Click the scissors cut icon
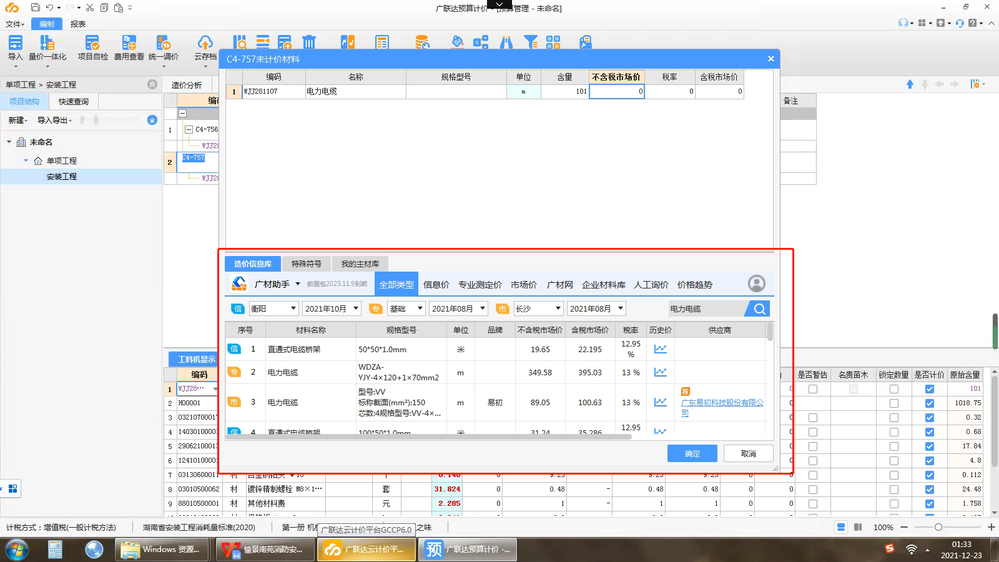 click(x=90, y=7)
